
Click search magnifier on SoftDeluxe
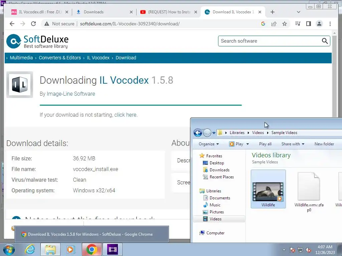tap(325, 41)
